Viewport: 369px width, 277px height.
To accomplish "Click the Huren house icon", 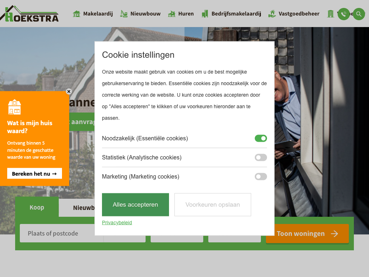I will 172,14.
